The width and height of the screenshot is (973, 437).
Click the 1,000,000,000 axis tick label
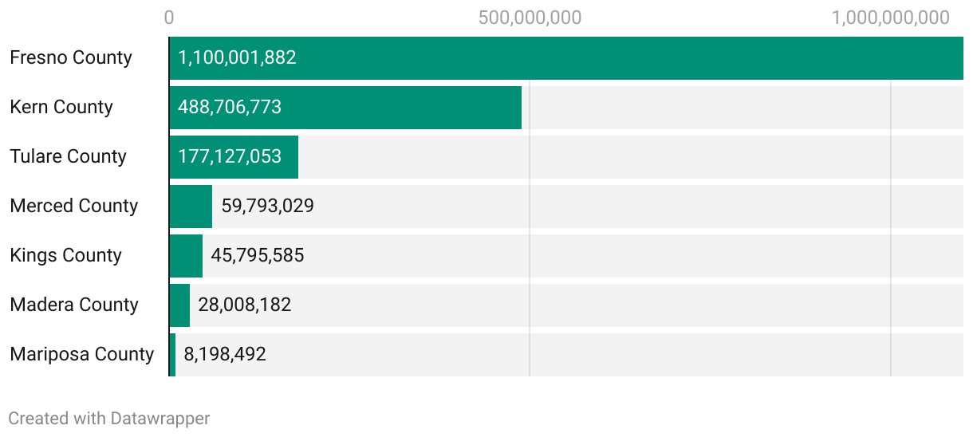click(x=890, y=18)
